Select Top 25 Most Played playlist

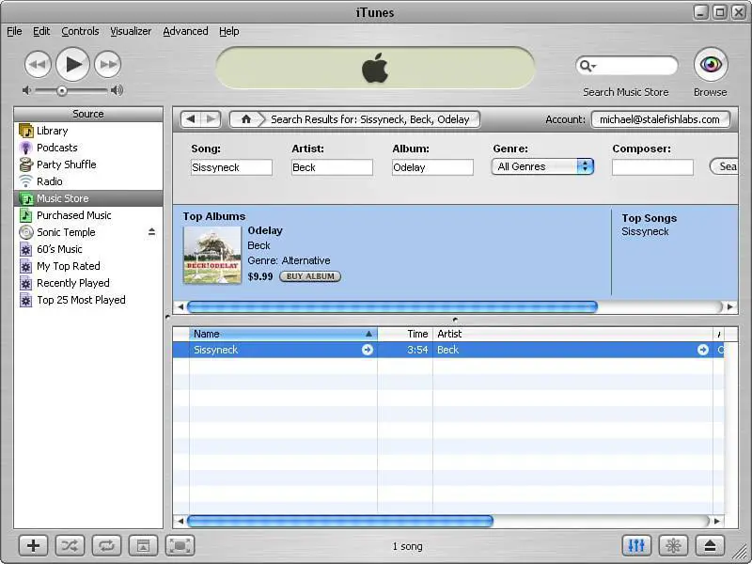pos(88,300)
